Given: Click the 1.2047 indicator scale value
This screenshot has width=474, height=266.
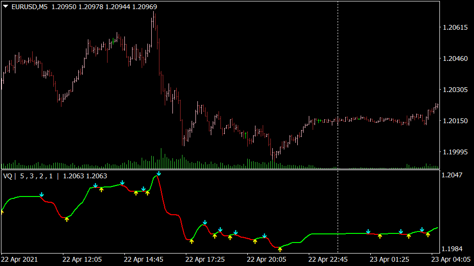Looking at the screenshot, I should pos(452,175).
